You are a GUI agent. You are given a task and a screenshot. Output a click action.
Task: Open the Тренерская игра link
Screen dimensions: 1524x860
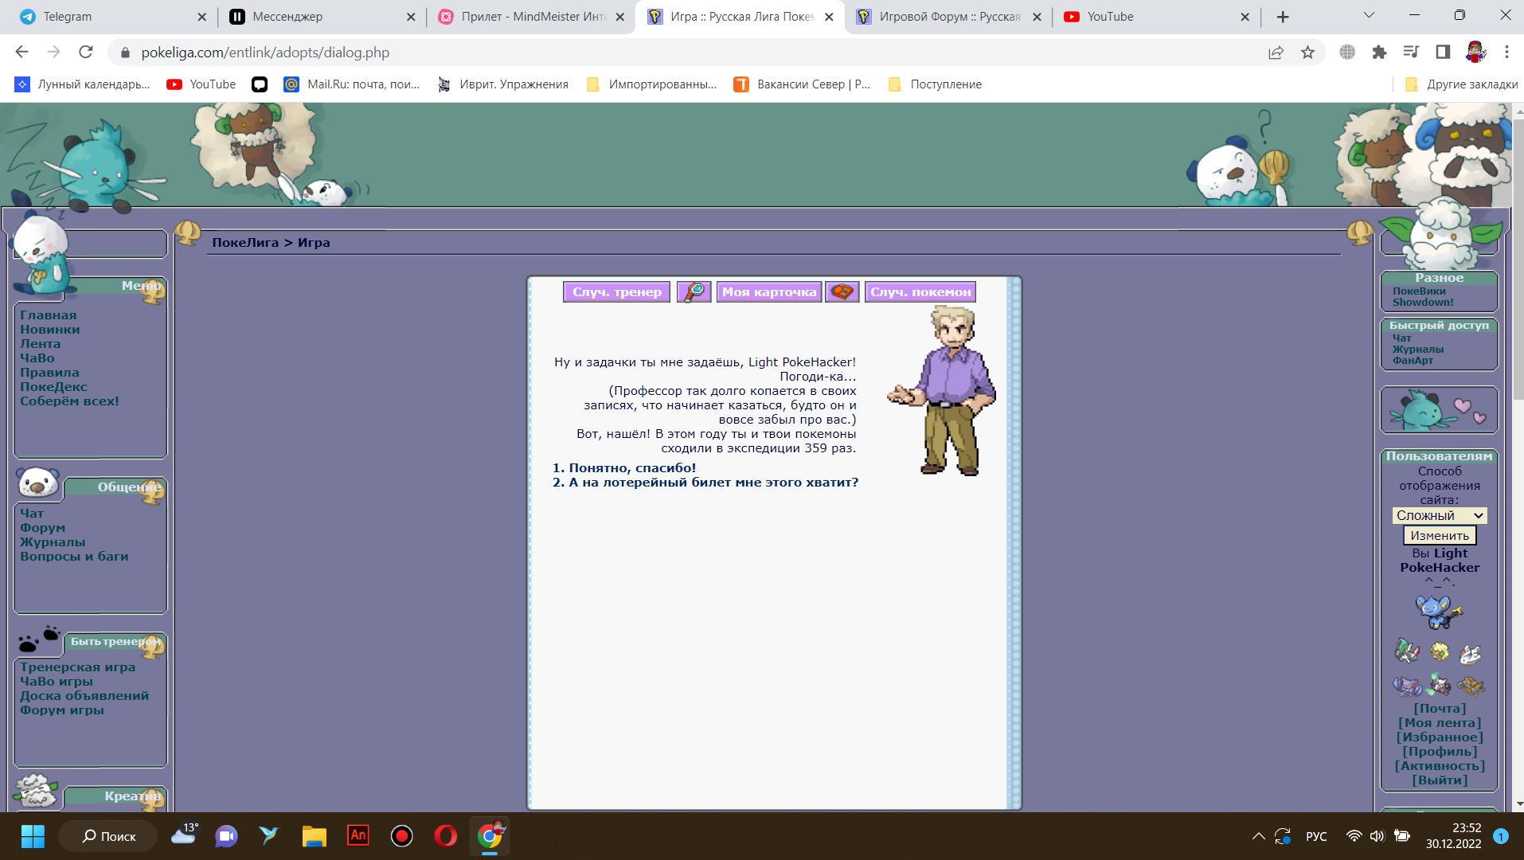78,667
